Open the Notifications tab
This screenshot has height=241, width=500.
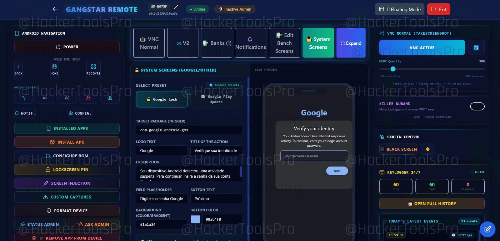click(251, 43)
